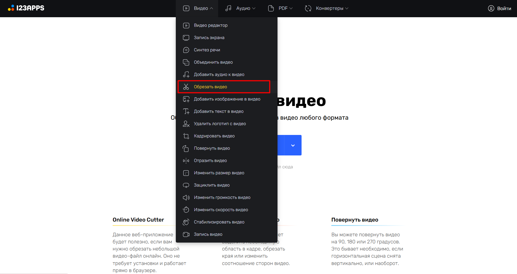
Task: Open file source options via blue arrow
Action: 293,145
